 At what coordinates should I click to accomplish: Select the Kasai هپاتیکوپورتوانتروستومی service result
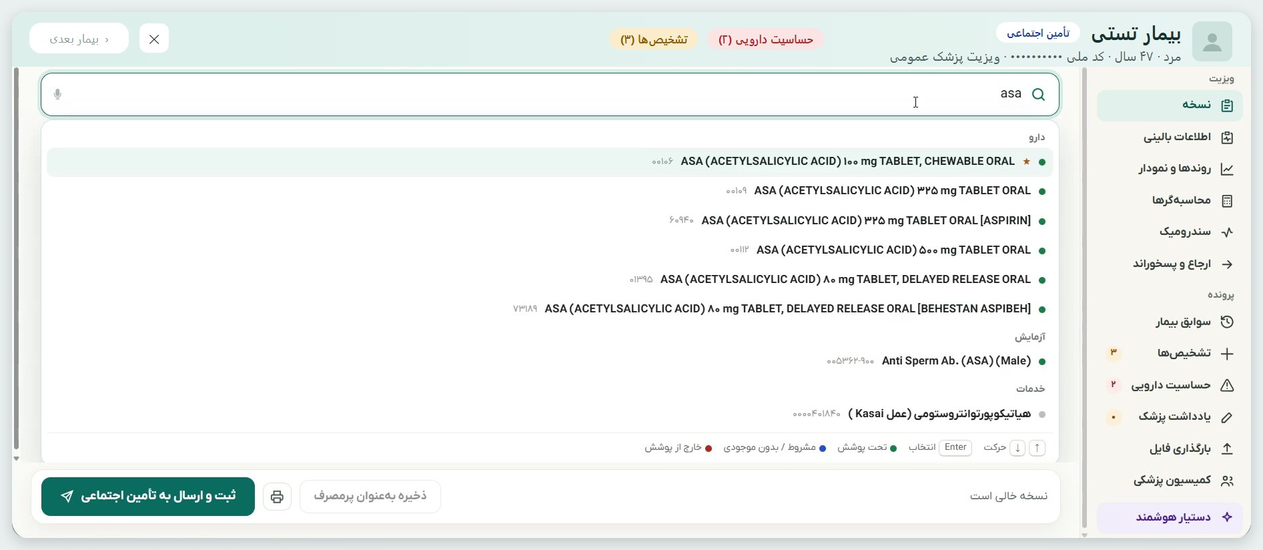550,415
